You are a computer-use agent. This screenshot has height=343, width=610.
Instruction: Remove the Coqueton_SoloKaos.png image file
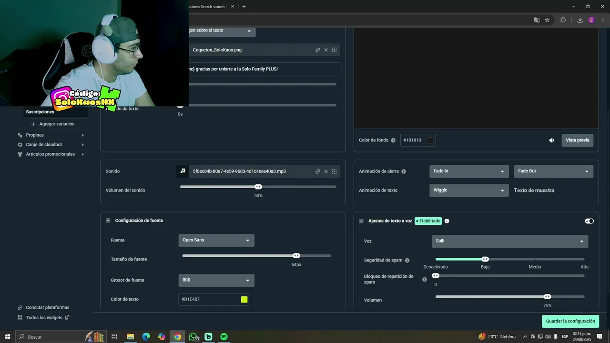point(326,50)
